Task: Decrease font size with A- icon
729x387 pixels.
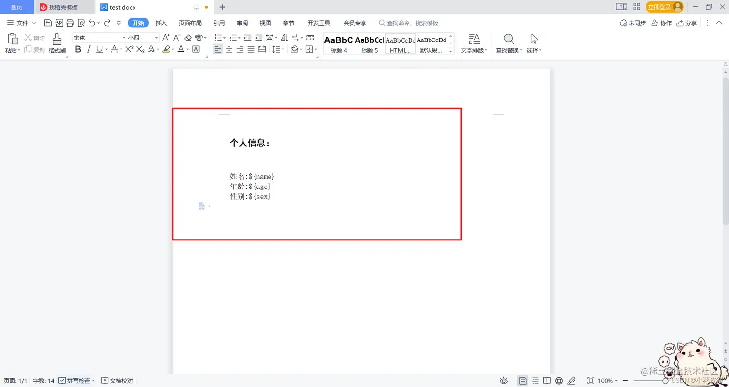Action: [176, 38]
